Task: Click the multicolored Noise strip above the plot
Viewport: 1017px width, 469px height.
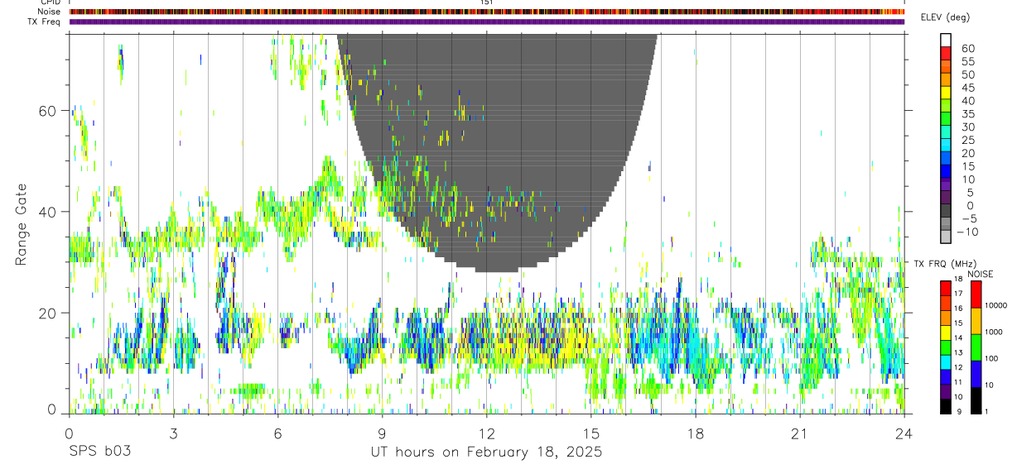Action: [x=487, y=12]
